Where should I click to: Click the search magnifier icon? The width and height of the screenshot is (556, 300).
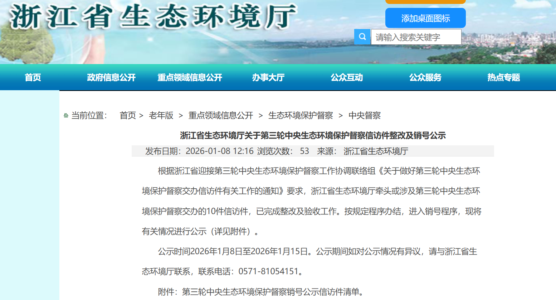click(362, 37)
